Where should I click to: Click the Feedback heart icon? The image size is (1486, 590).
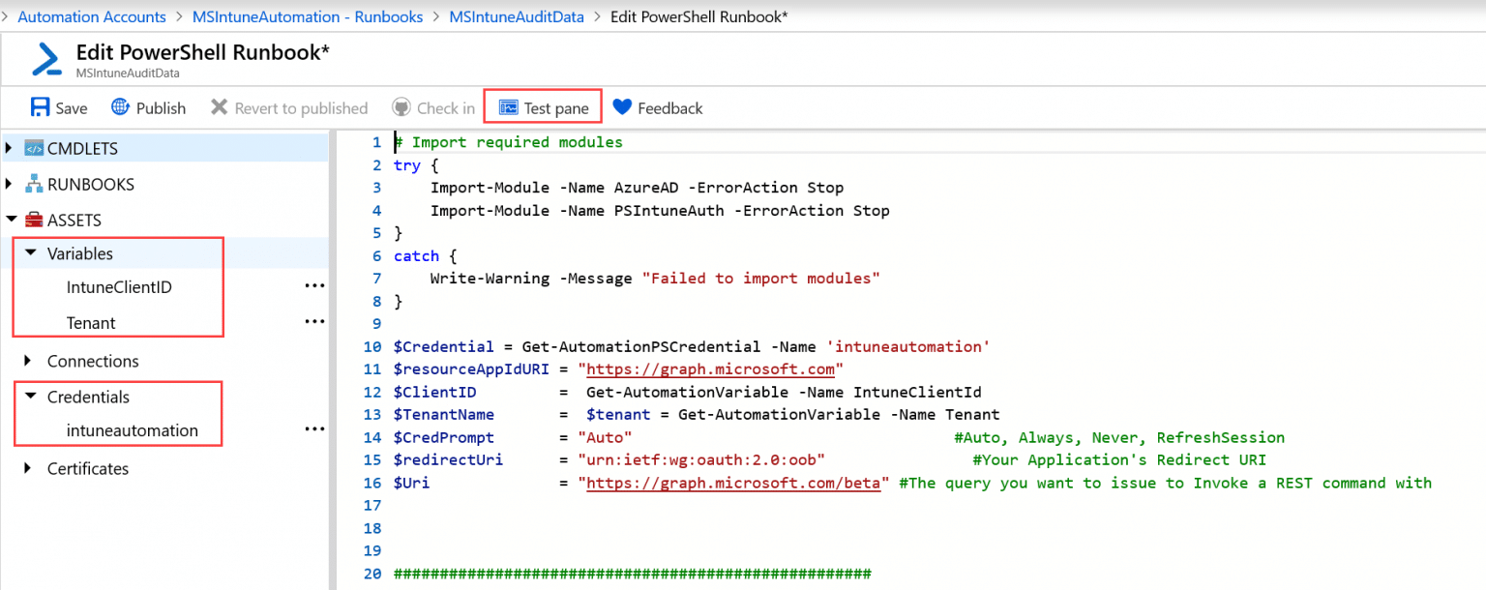pos(623,106)
